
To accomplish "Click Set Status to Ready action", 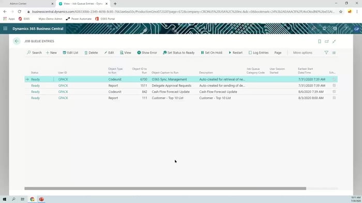I will pos(178,53).
